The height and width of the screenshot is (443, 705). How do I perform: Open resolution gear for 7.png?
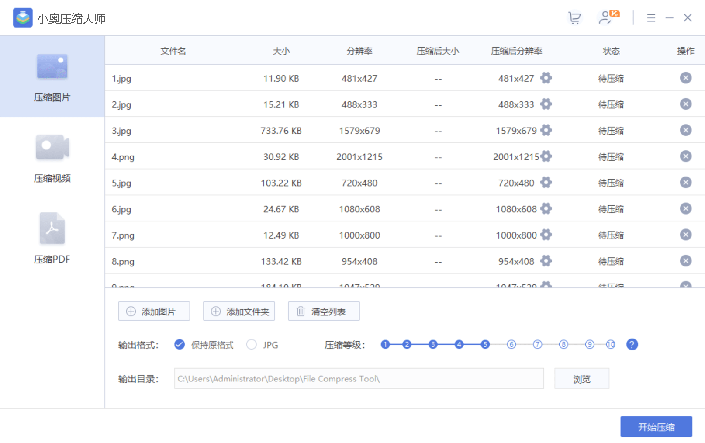(x=546, y=235)
